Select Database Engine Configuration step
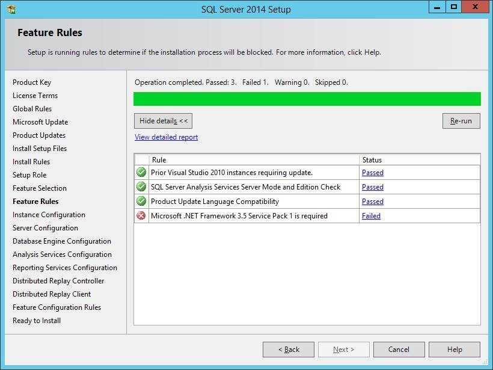493x370 pixels. 62,241
